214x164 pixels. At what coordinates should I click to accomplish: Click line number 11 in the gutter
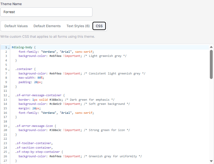(x=5, y=91)
